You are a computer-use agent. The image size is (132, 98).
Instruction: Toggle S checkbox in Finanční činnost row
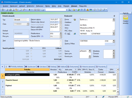[76, 80]
